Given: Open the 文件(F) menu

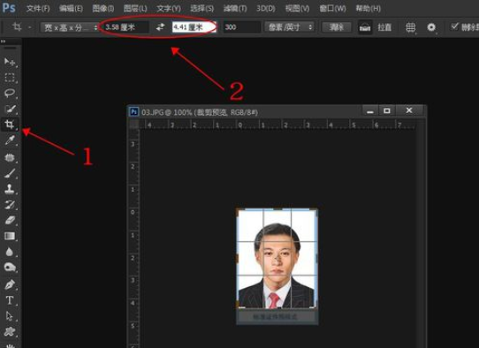Looking at the screenshot, I should 38,9.
